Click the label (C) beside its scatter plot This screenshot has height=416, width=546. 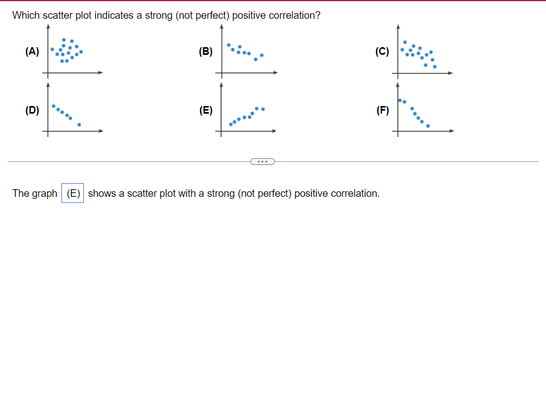pyautogui.click(x=382, y=51)
